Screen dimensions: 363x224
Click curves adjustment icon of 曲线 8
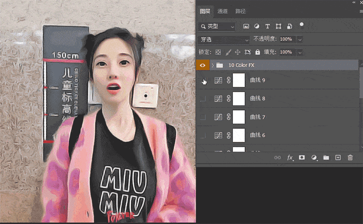(218, 99)
